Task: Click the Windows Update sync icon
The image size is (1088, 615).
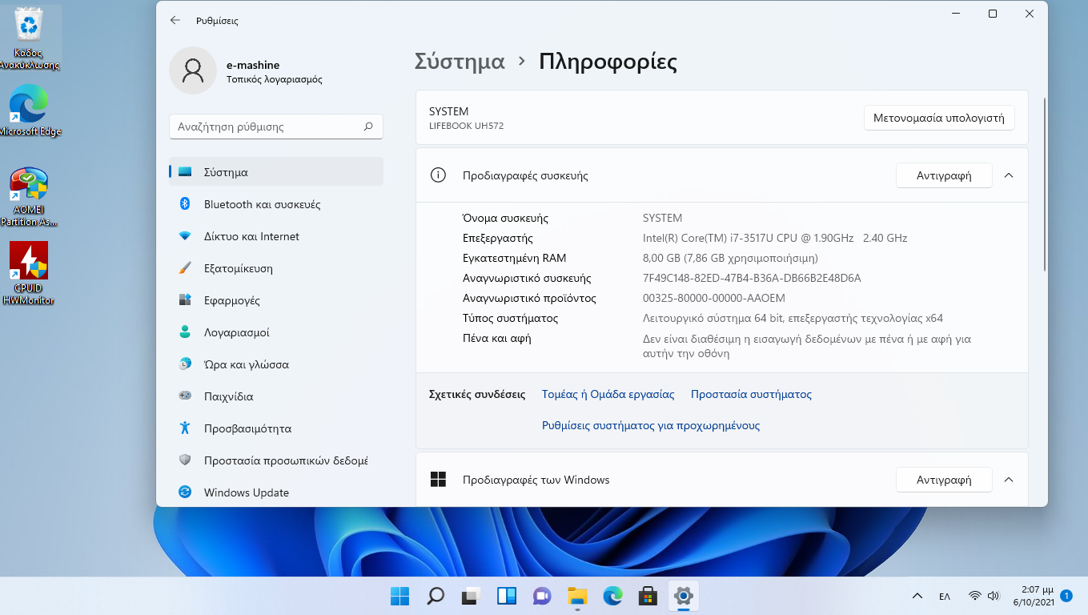Action: point(185,492)
